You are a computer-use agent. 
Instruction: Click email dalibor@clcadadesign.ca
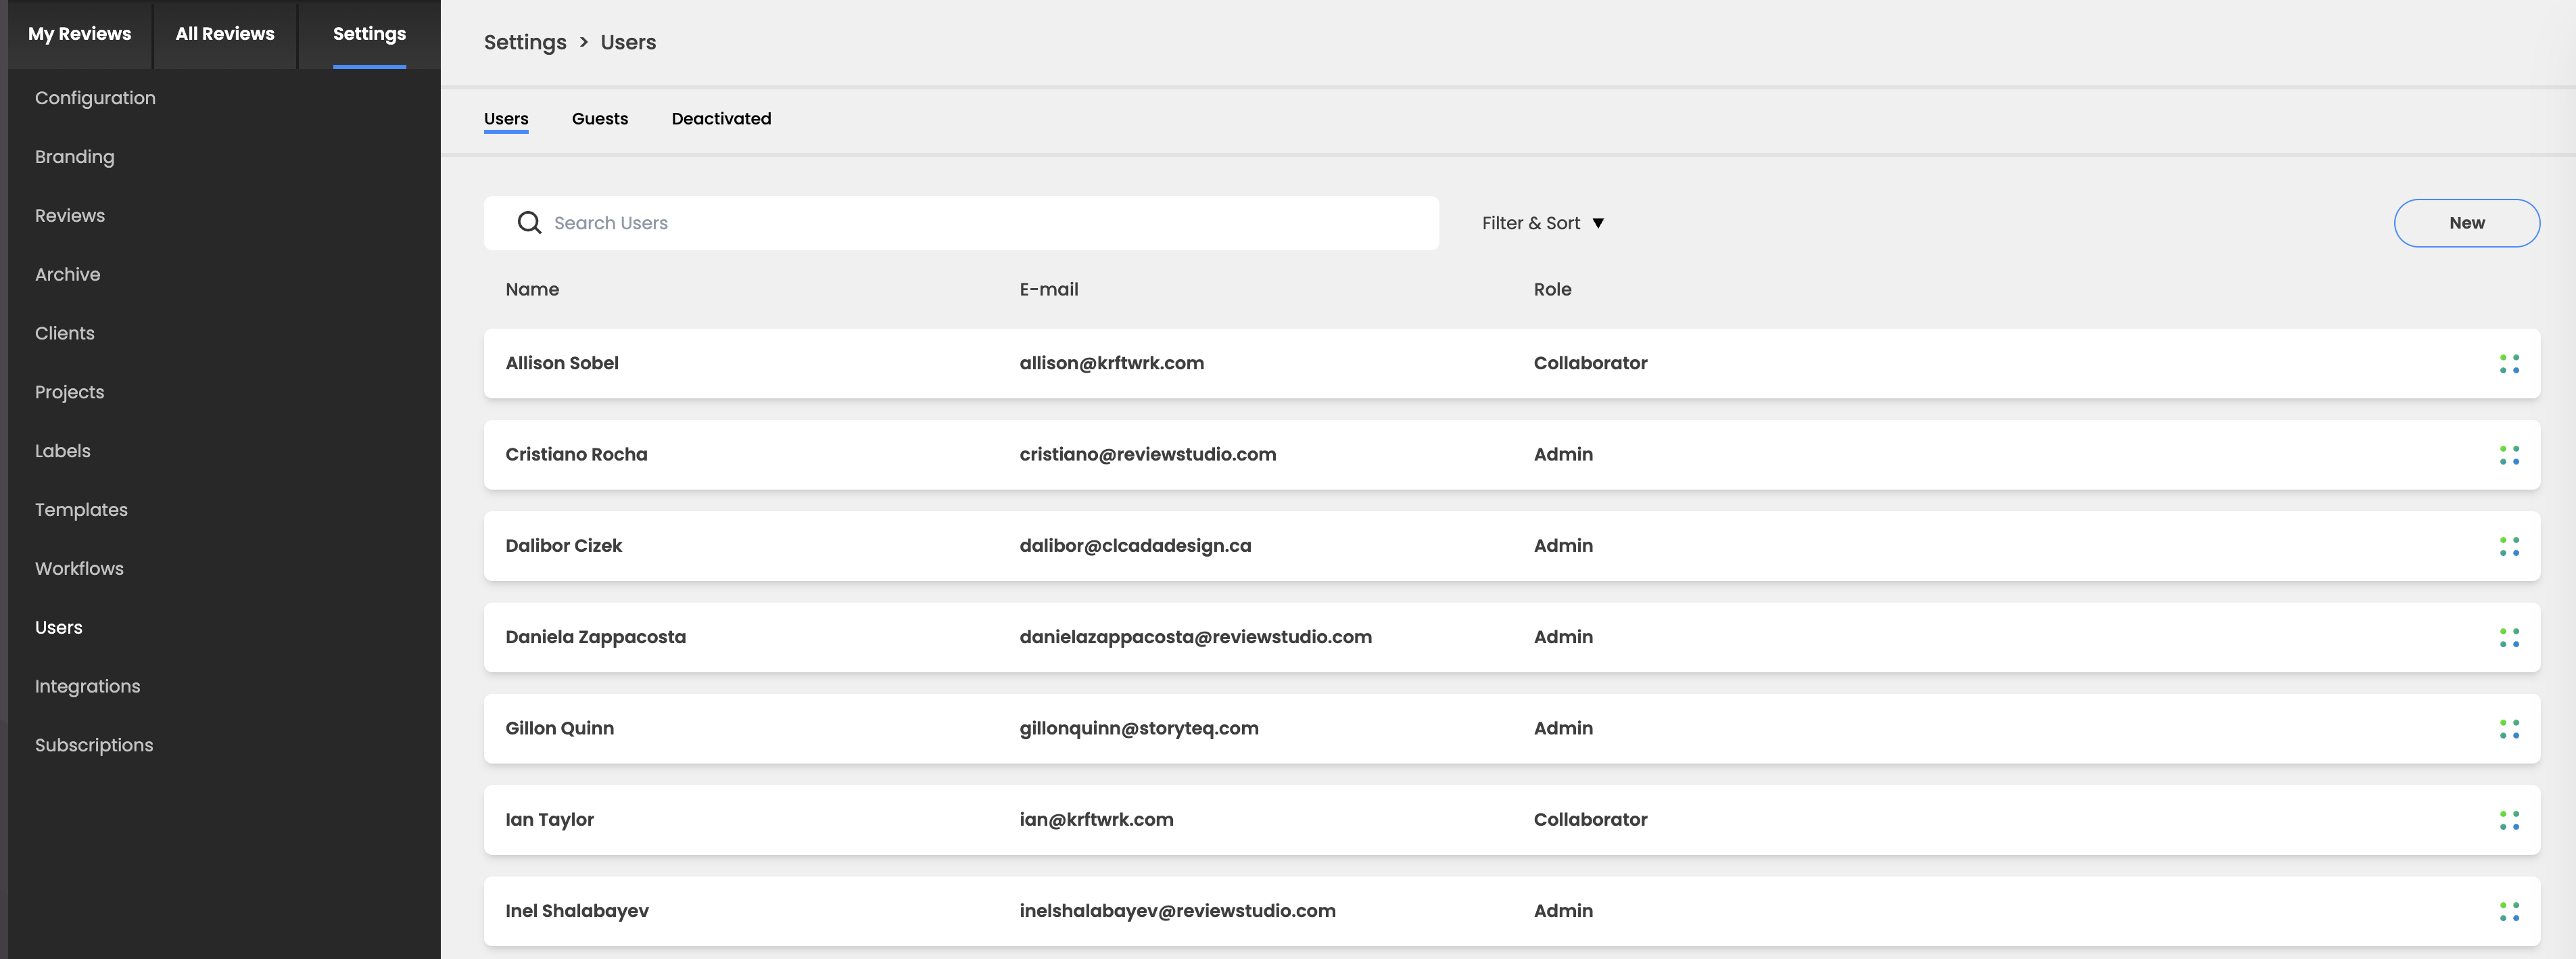point(1135,545)
